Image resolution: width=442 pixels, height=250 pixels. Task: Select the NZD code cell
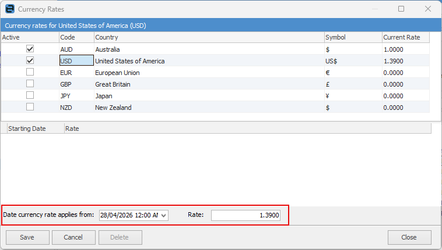pos(76,108)
